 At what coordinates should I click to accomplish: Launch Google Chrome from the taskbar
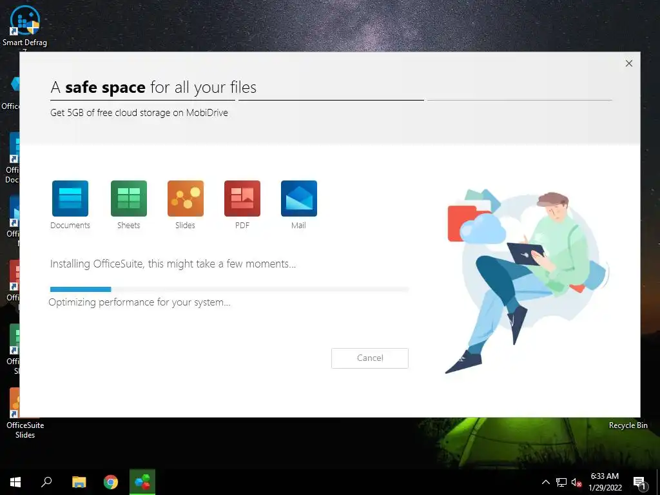tap(111, 482)
